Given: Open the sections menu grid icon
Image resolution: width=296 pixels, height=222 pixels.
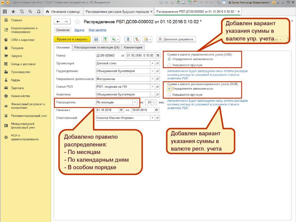Looking at the screenshot, I should (5, 12).
